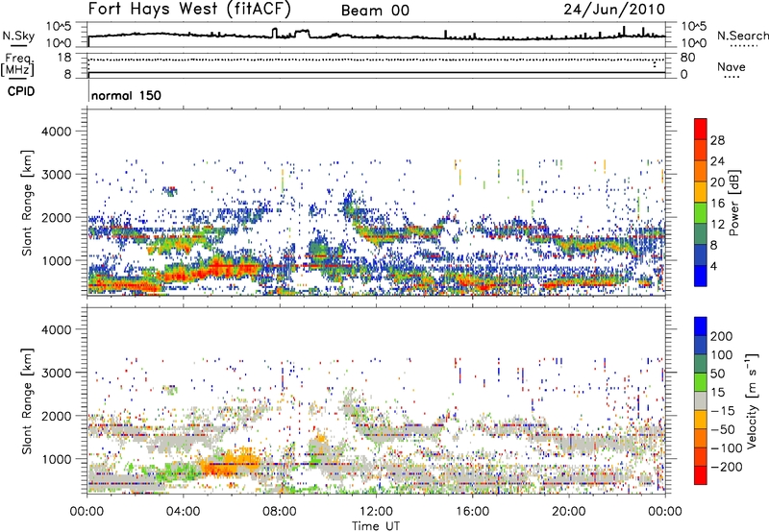This screenshot has width=769, height=532.
Task: Pick the red bottom segment of Velocity color bar
Action: pyautogui.click(x=701, y=475)
